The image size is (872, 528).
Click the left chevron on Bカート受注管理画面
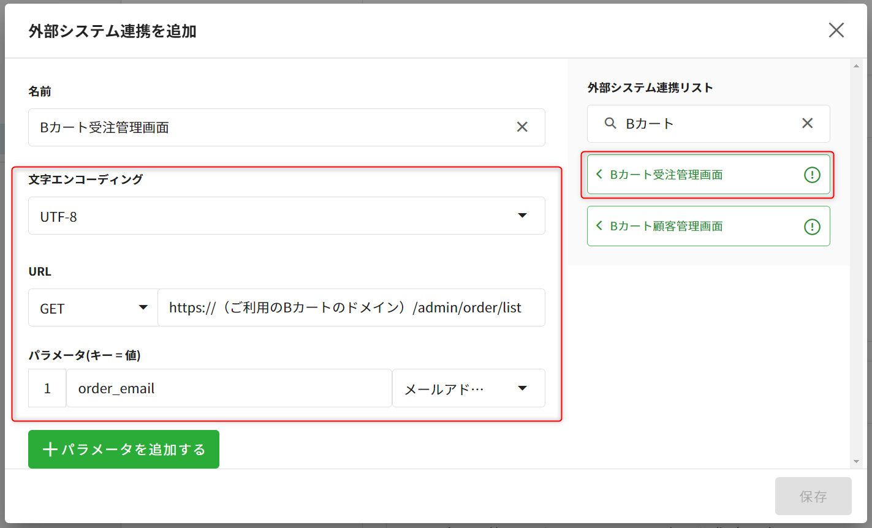pyautogui.click(x=599, y=175)
